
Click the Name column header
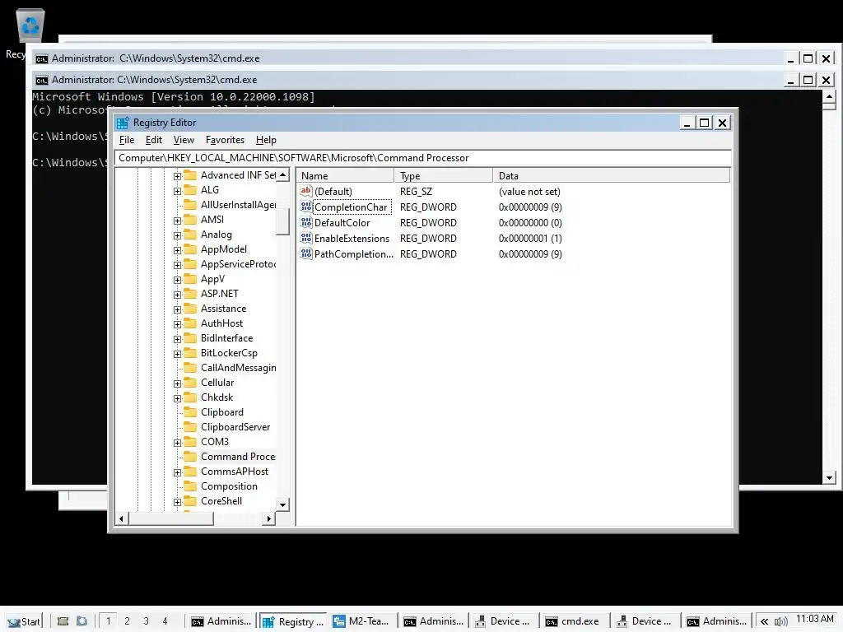coord(346,176)
